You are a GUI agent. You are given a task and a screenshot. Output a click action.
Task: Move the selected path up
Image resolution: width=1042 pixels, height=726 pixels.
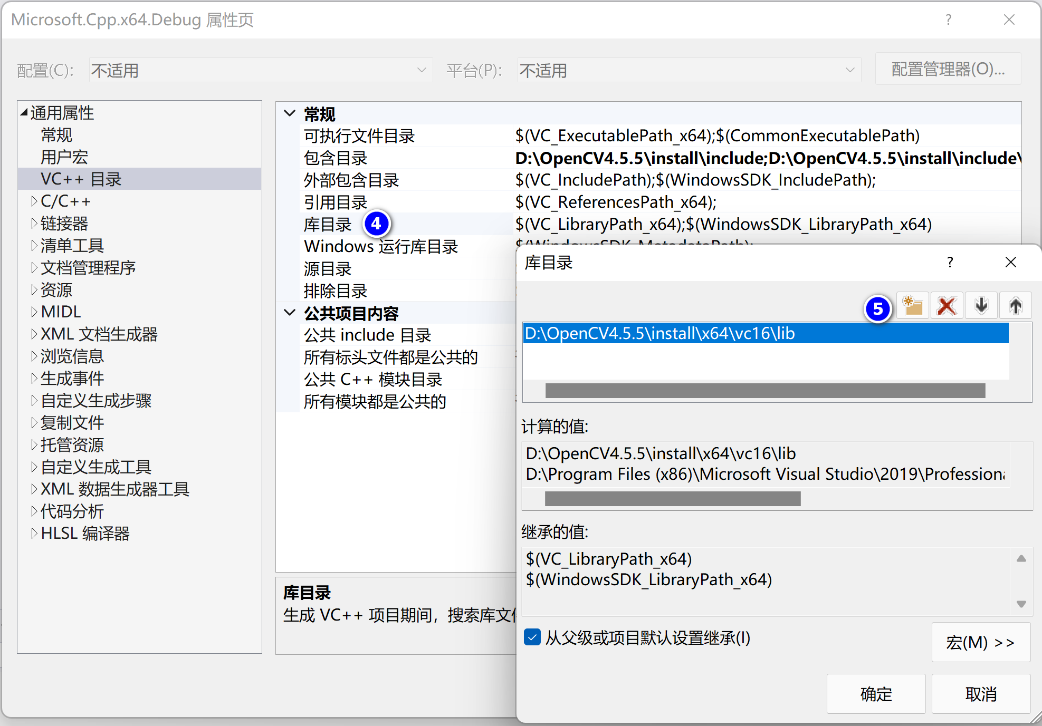tap(1015, 305)
